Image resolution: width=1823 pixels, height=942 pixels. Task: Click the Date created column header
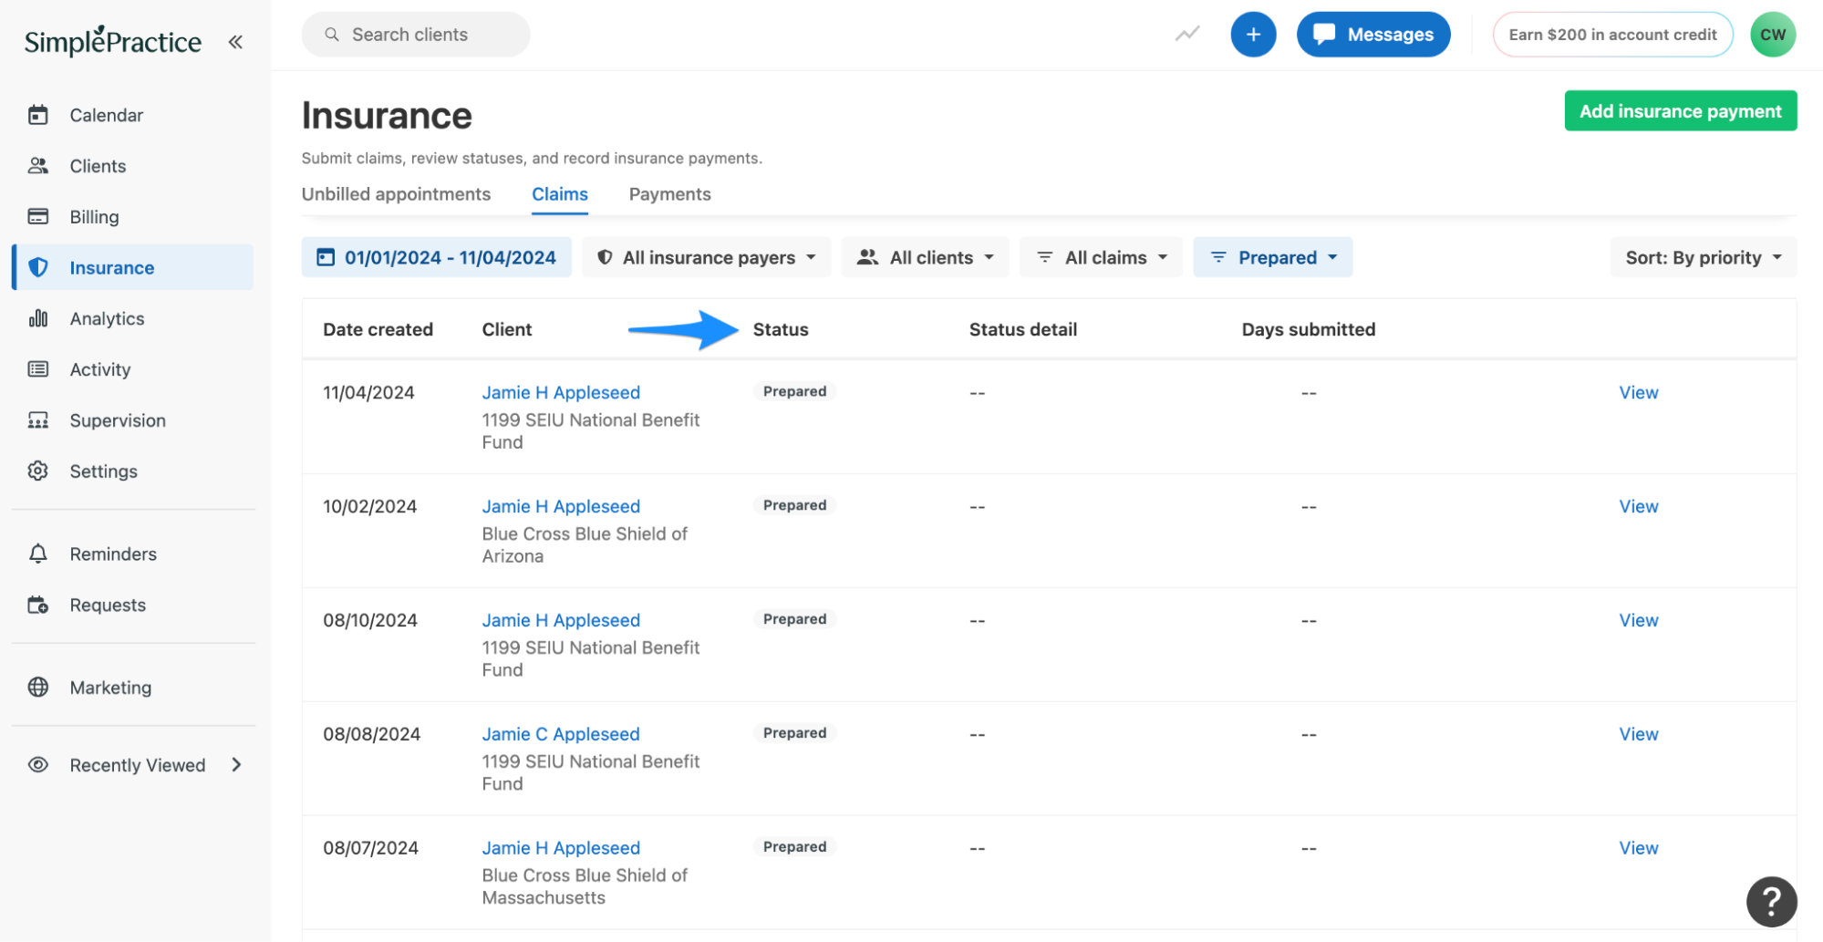coord(378,329)
